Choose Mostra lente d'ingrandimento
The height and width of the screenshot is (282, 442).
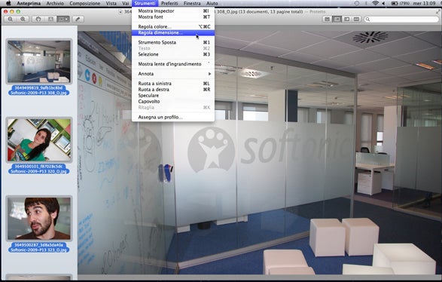[173, 64]
